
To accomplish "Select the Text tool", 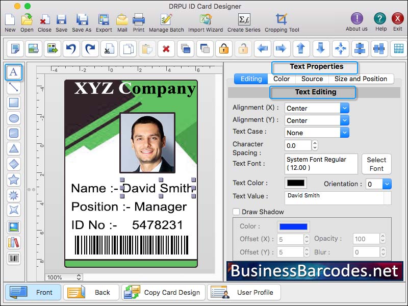I will coord(14,72).
